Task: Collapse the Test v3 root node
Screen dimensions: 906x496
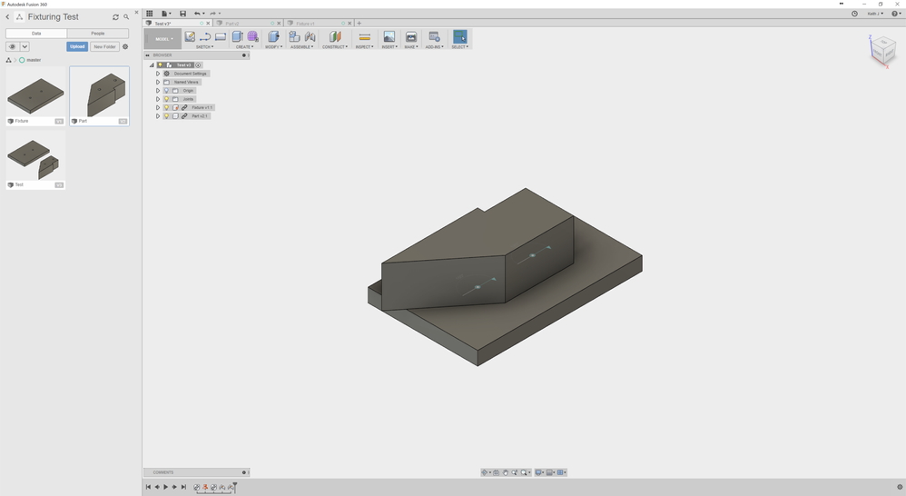Action: [x=152, y=65]
